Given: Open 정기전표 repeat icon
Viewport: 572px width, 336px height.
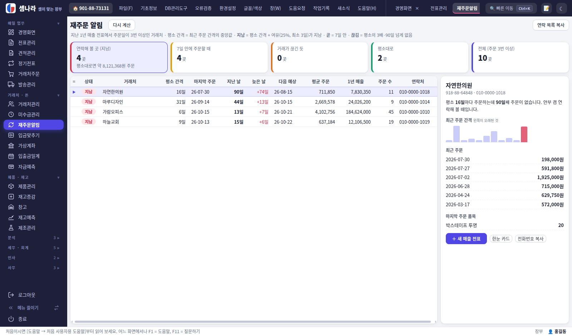Looking at the screenshot, I should 11,63.
